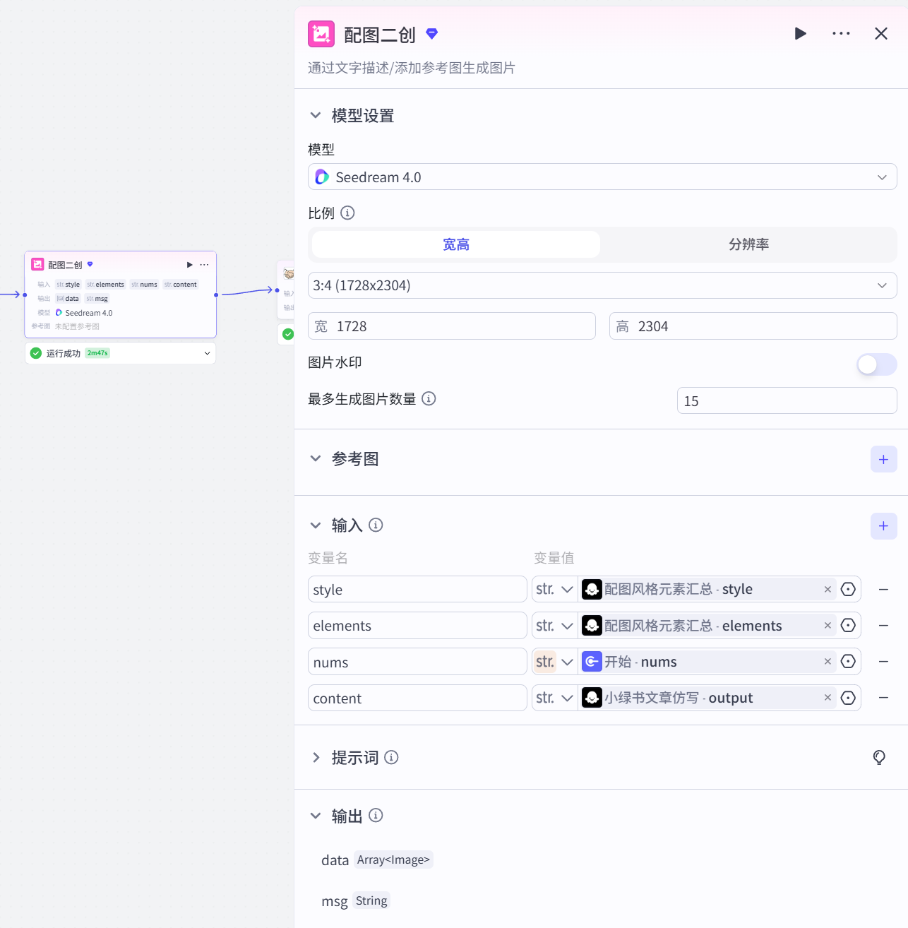Clear the 配图风格元素汇总 · style reference value

click(x=828, y=589)
